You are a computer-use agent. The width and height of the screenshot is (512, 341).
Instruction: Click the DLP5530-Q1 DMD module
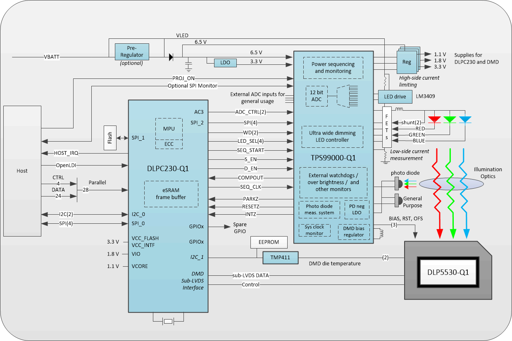(448, 273)
